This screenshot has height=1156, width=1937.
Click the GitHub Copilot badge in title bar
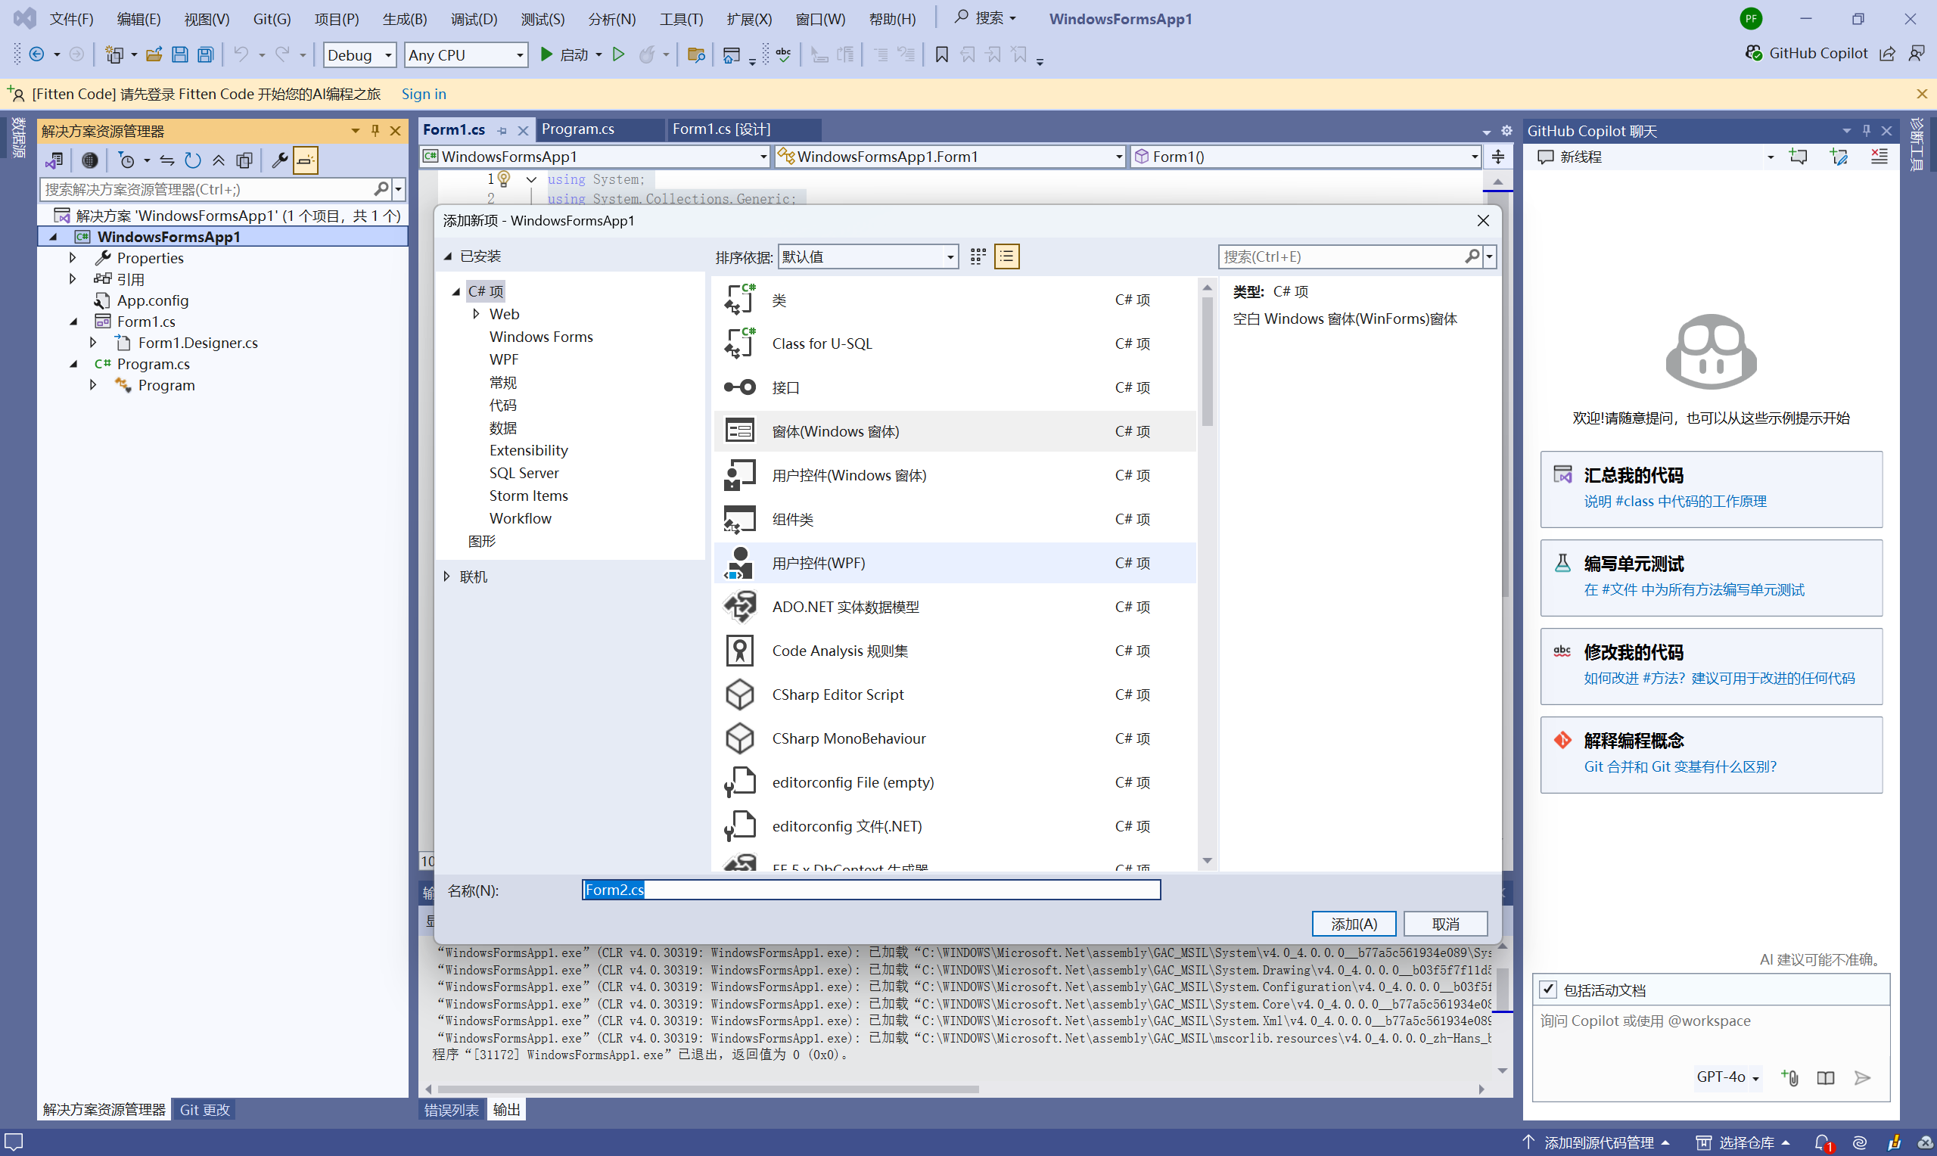click(1807, 53)
